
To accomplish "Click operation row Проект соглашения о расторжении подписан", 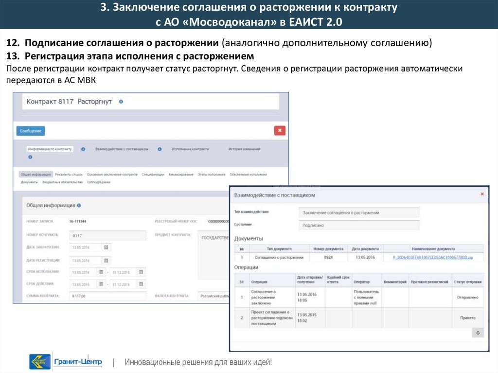I will (359, 318).
